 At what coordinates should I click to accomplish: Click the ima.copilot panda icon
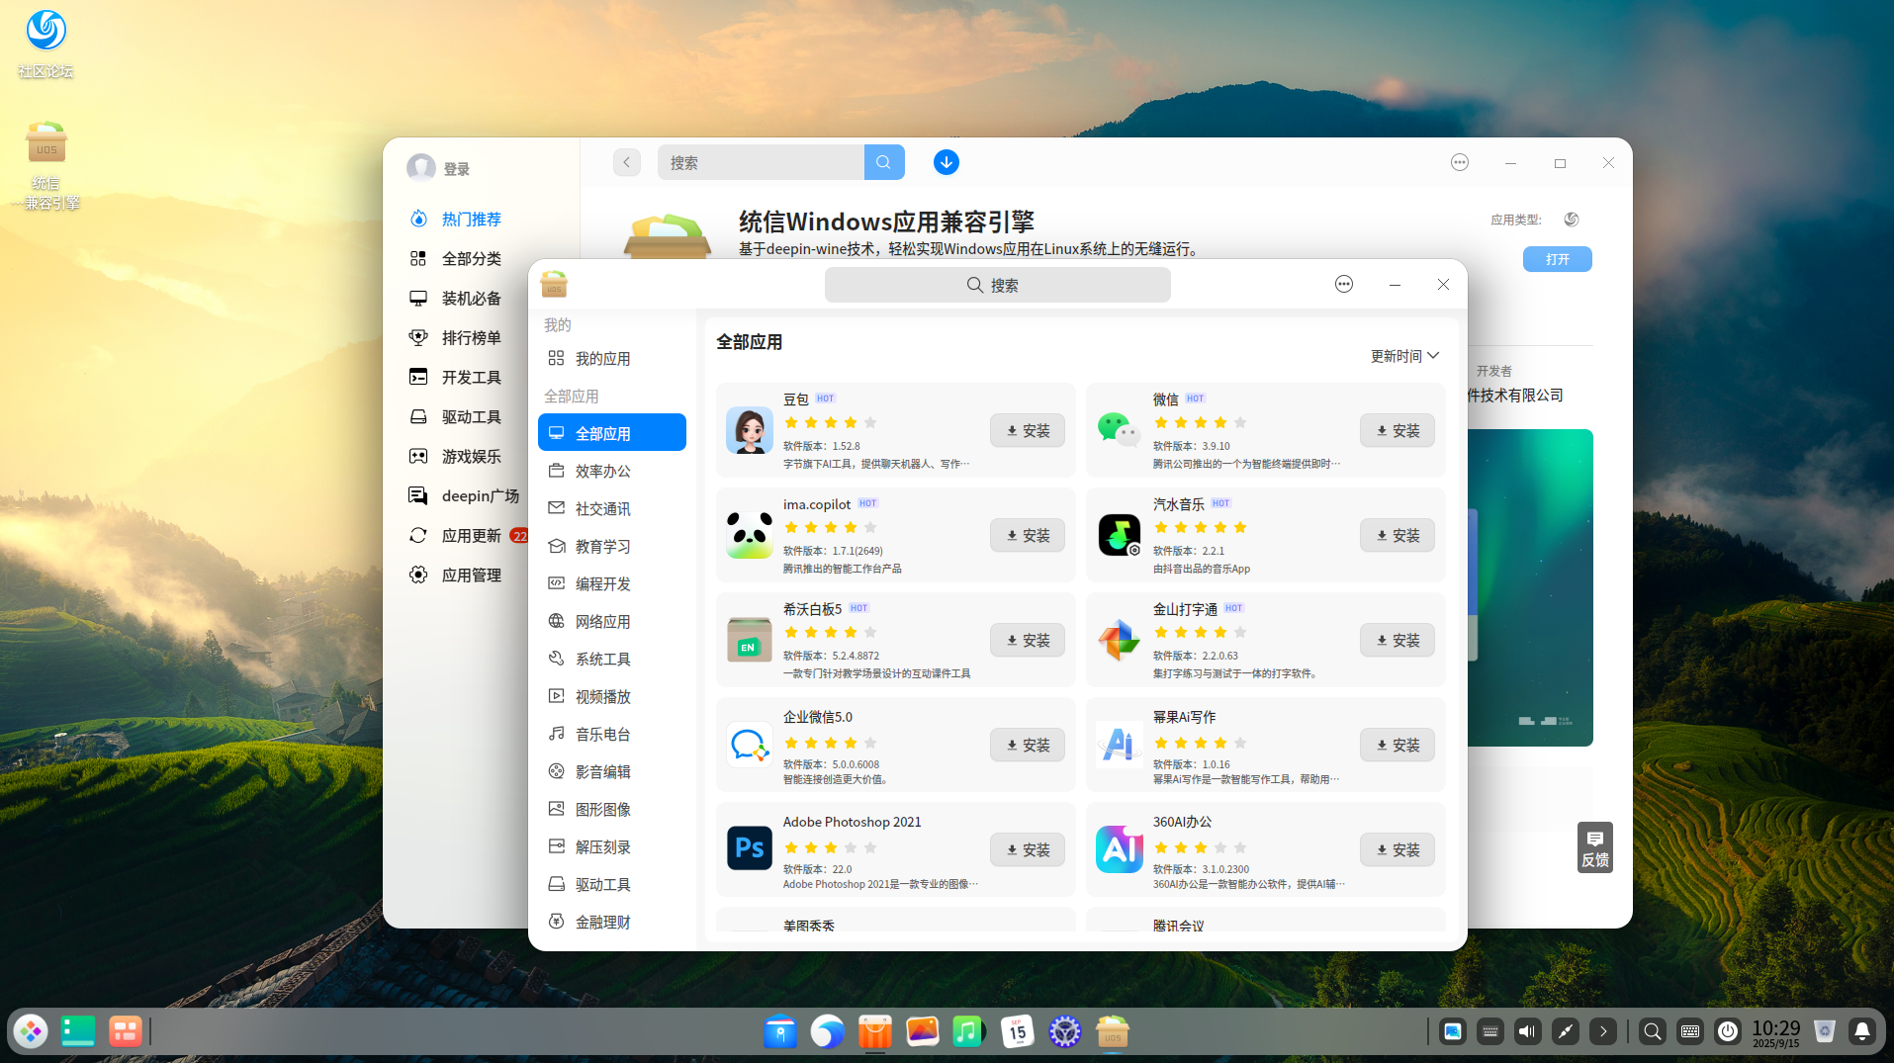click(750, 535)
